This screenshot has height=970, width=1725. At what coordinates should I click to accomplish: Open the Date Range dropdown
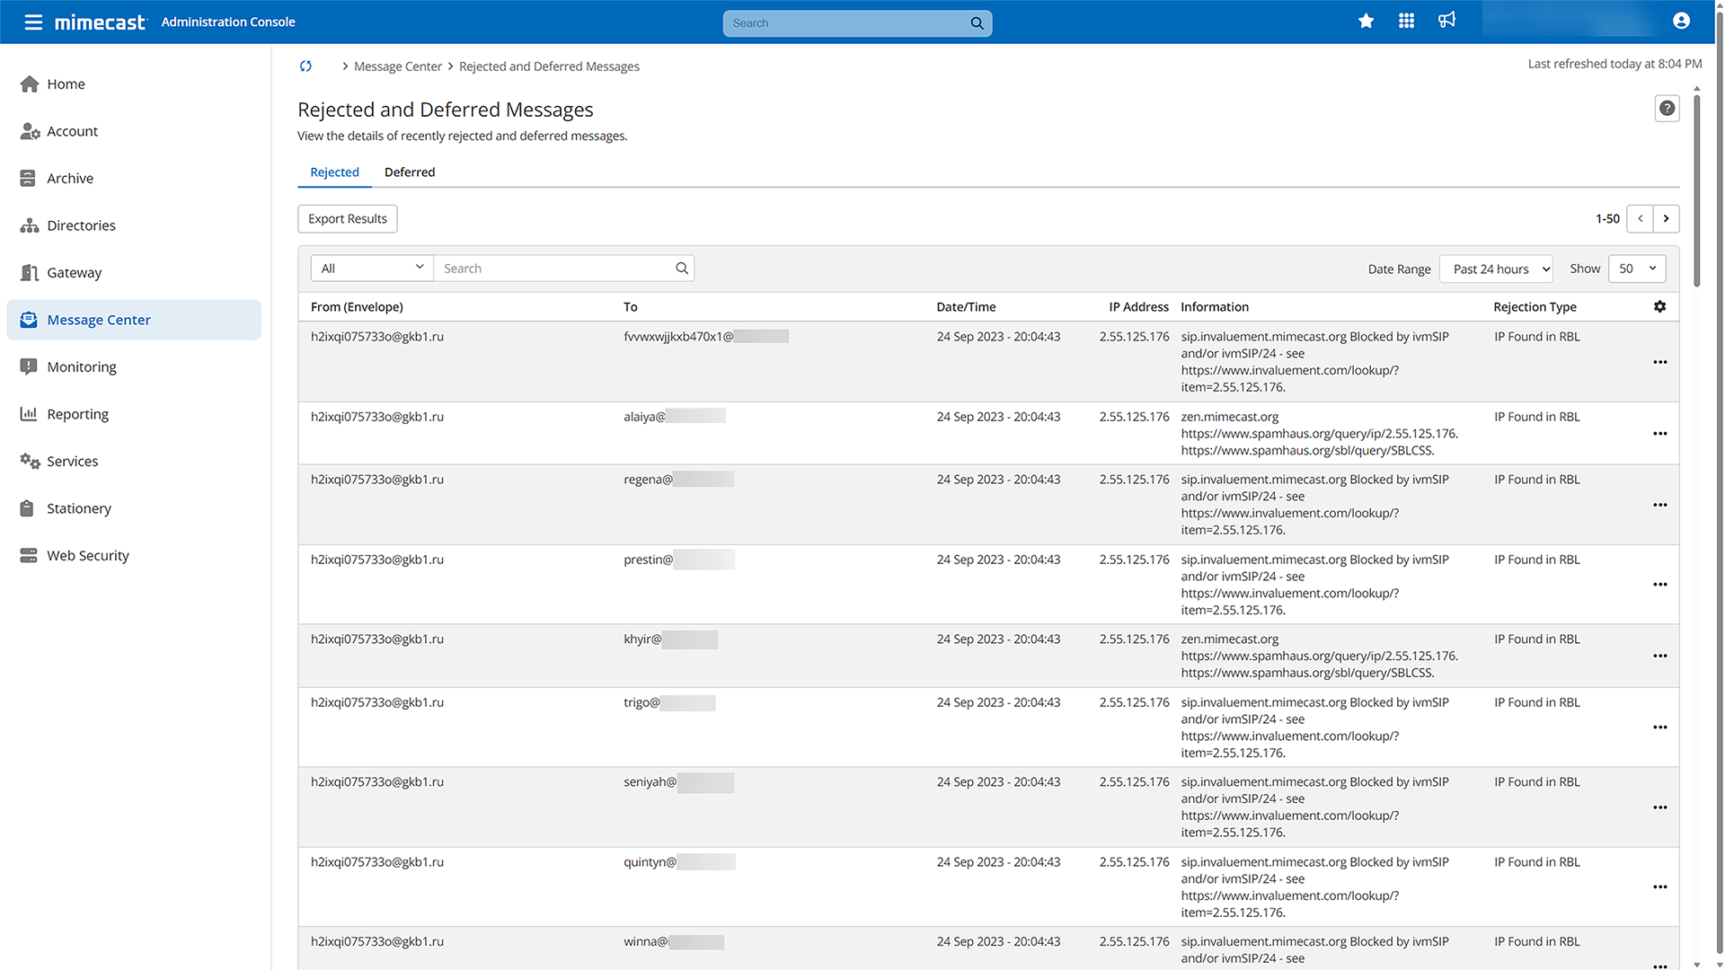click(x=1496, y=269)
